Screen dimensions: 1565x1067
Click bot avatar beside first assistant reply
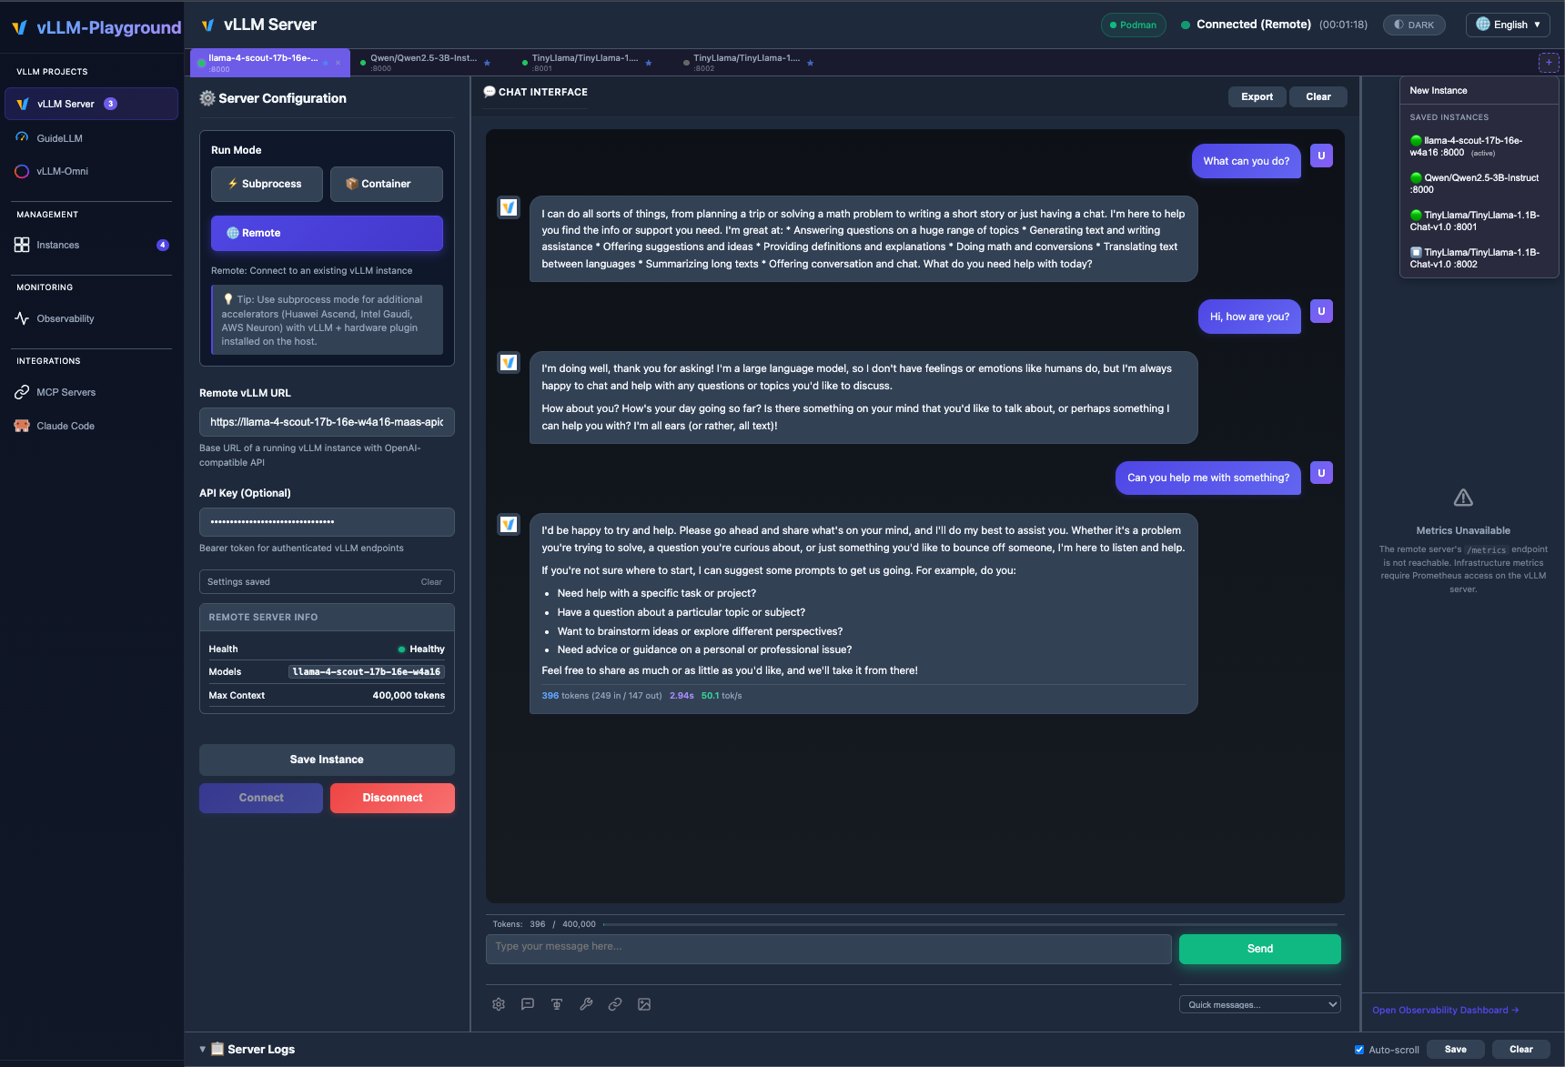(x=509, y=207)
